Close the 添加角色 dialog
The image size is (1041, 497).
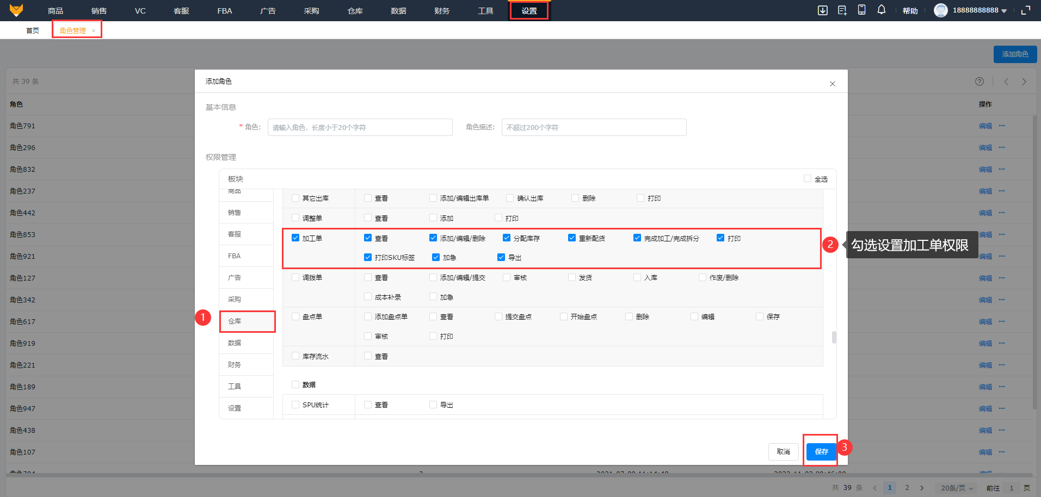(x=832, y=84)
